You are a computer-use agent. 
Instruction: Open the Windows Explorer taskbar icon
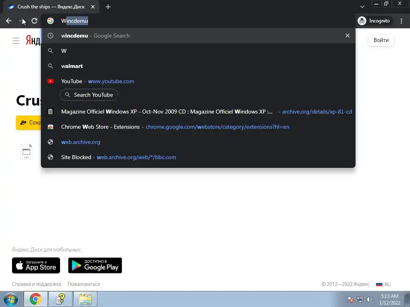tap(85, 299)
